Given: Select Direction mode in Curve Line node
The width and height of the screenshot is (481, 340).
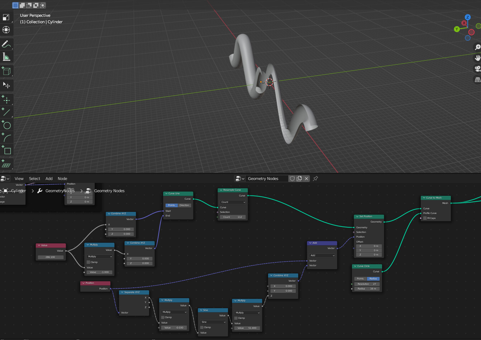Looking at the screenshot, I should (x=184, y=205).
